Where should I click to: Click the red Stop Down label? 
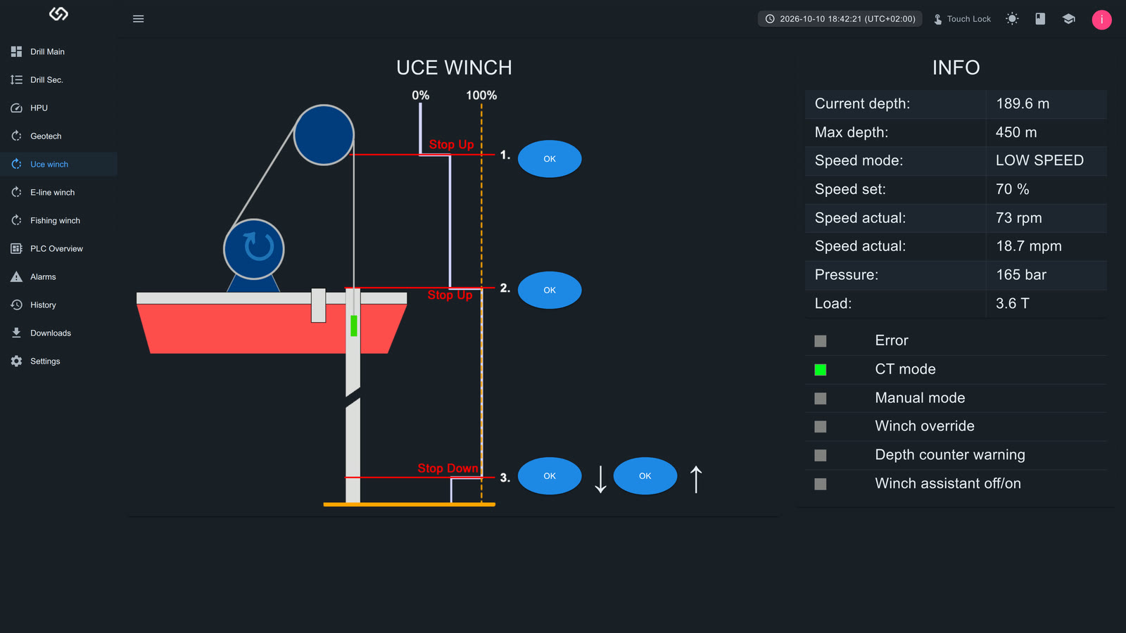[x=448, y=468]
